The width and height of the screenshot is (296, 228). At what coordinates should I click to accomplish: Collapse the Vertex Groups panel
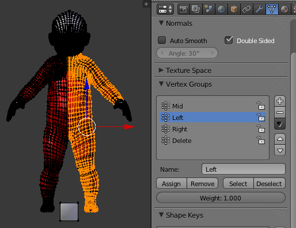(x=161, y=84)
